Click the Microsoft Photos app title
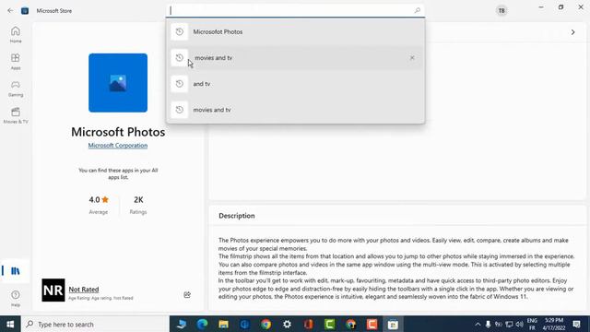 click(118, 132)
